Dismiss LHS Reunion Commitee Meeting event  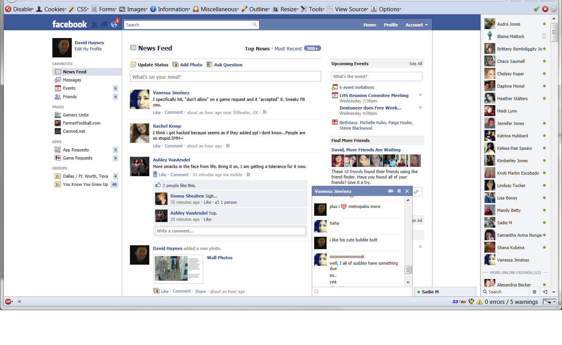pyautogui.click(x=420, y=95)
